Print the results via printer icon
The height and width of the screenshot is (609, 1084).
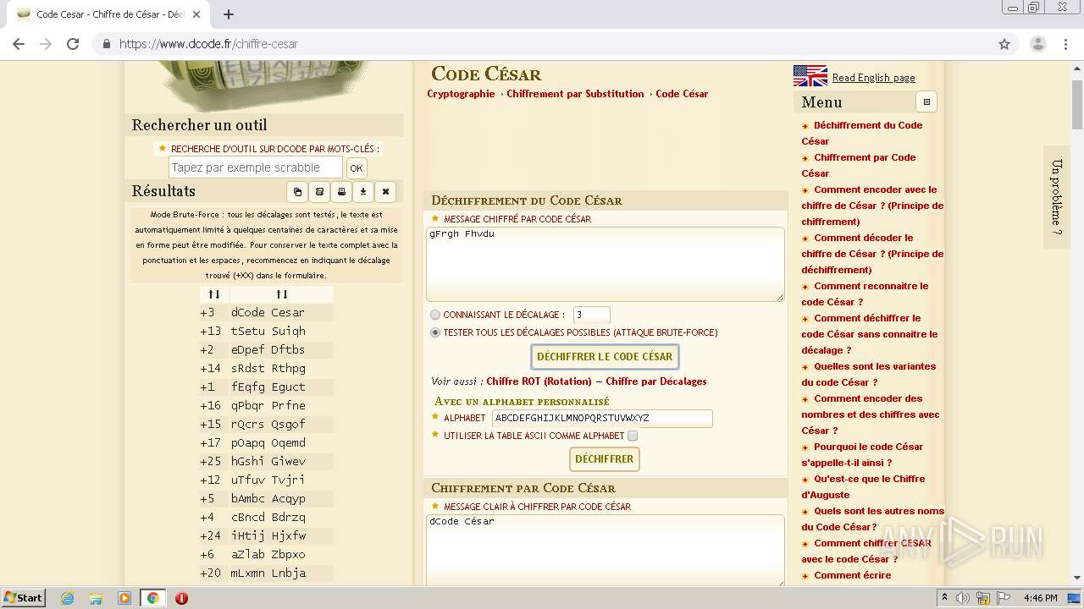pos(341,192)
